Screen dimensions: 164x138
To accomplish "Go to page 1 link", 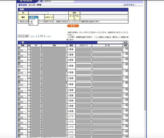I will [x=37, y=36].
